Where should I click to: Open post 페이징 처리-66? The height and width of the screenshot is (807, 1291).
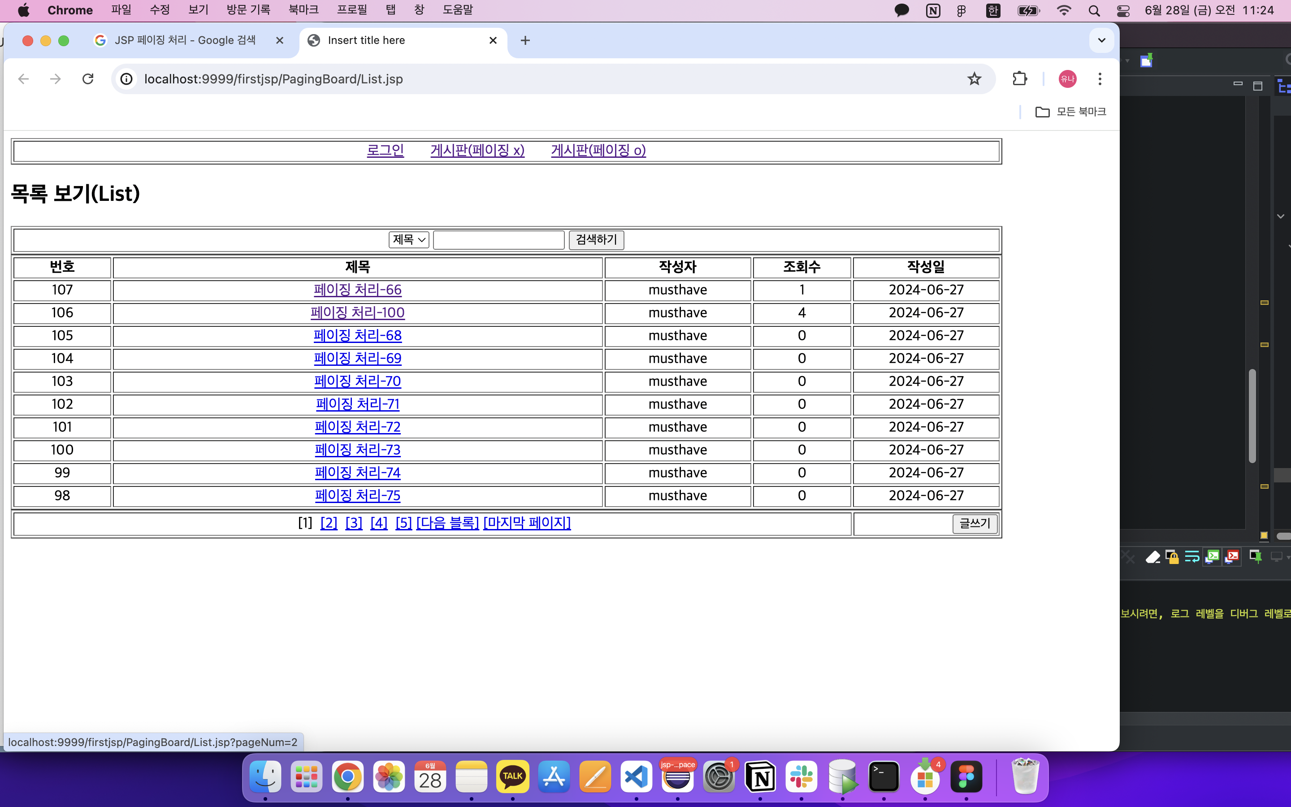[x=357, y=290]
